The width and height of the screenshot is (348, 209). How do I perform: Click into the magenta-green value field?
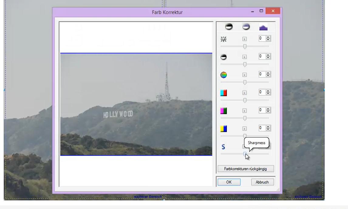262,110
